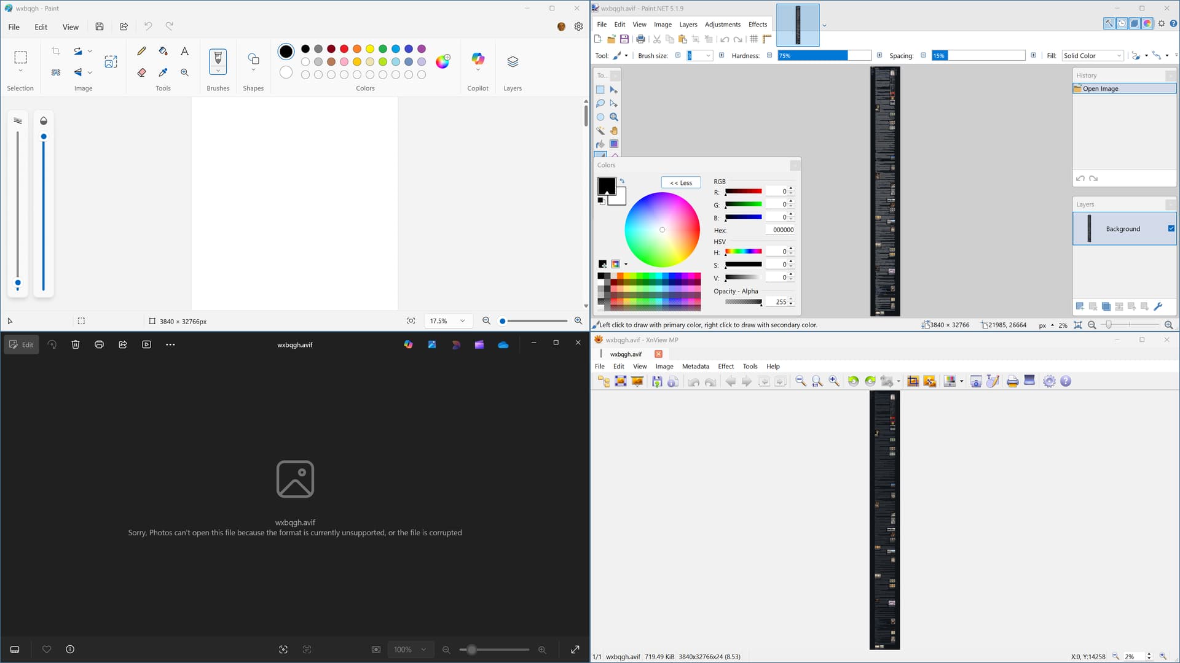The height and width of the screenshot is (663, 1180).
Task: Open the 17.5% zoom dropdown in Paint
Action: click(462, 321)
